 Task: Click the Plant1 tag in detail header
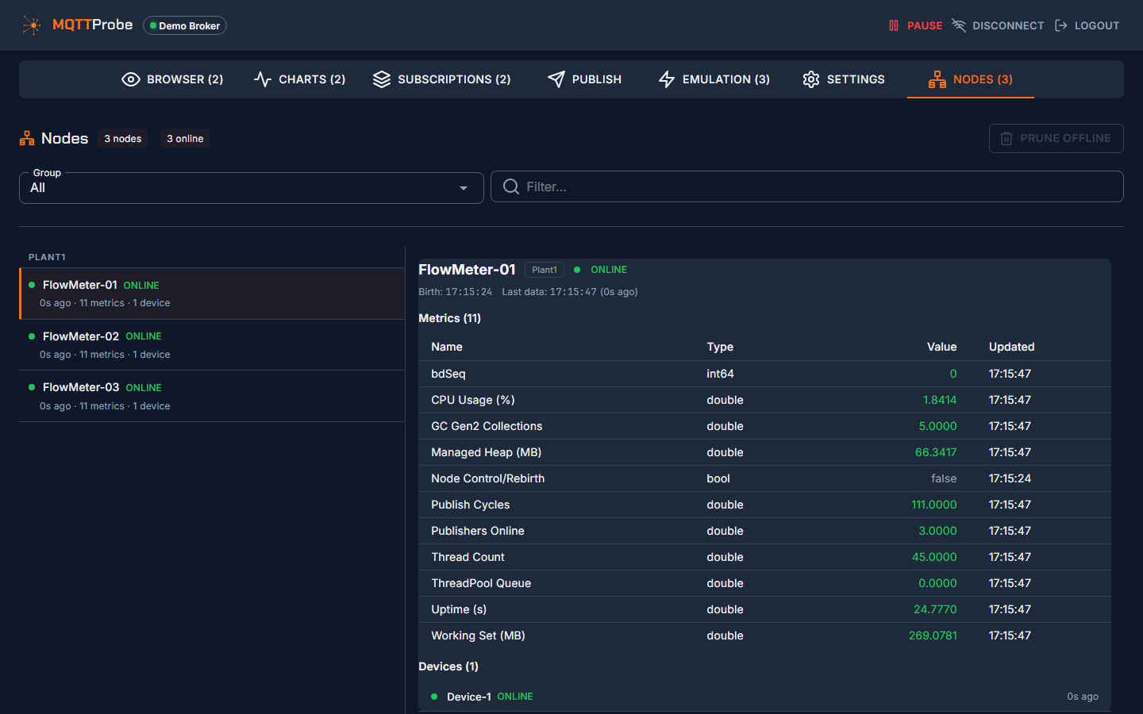tap(545, 270)
